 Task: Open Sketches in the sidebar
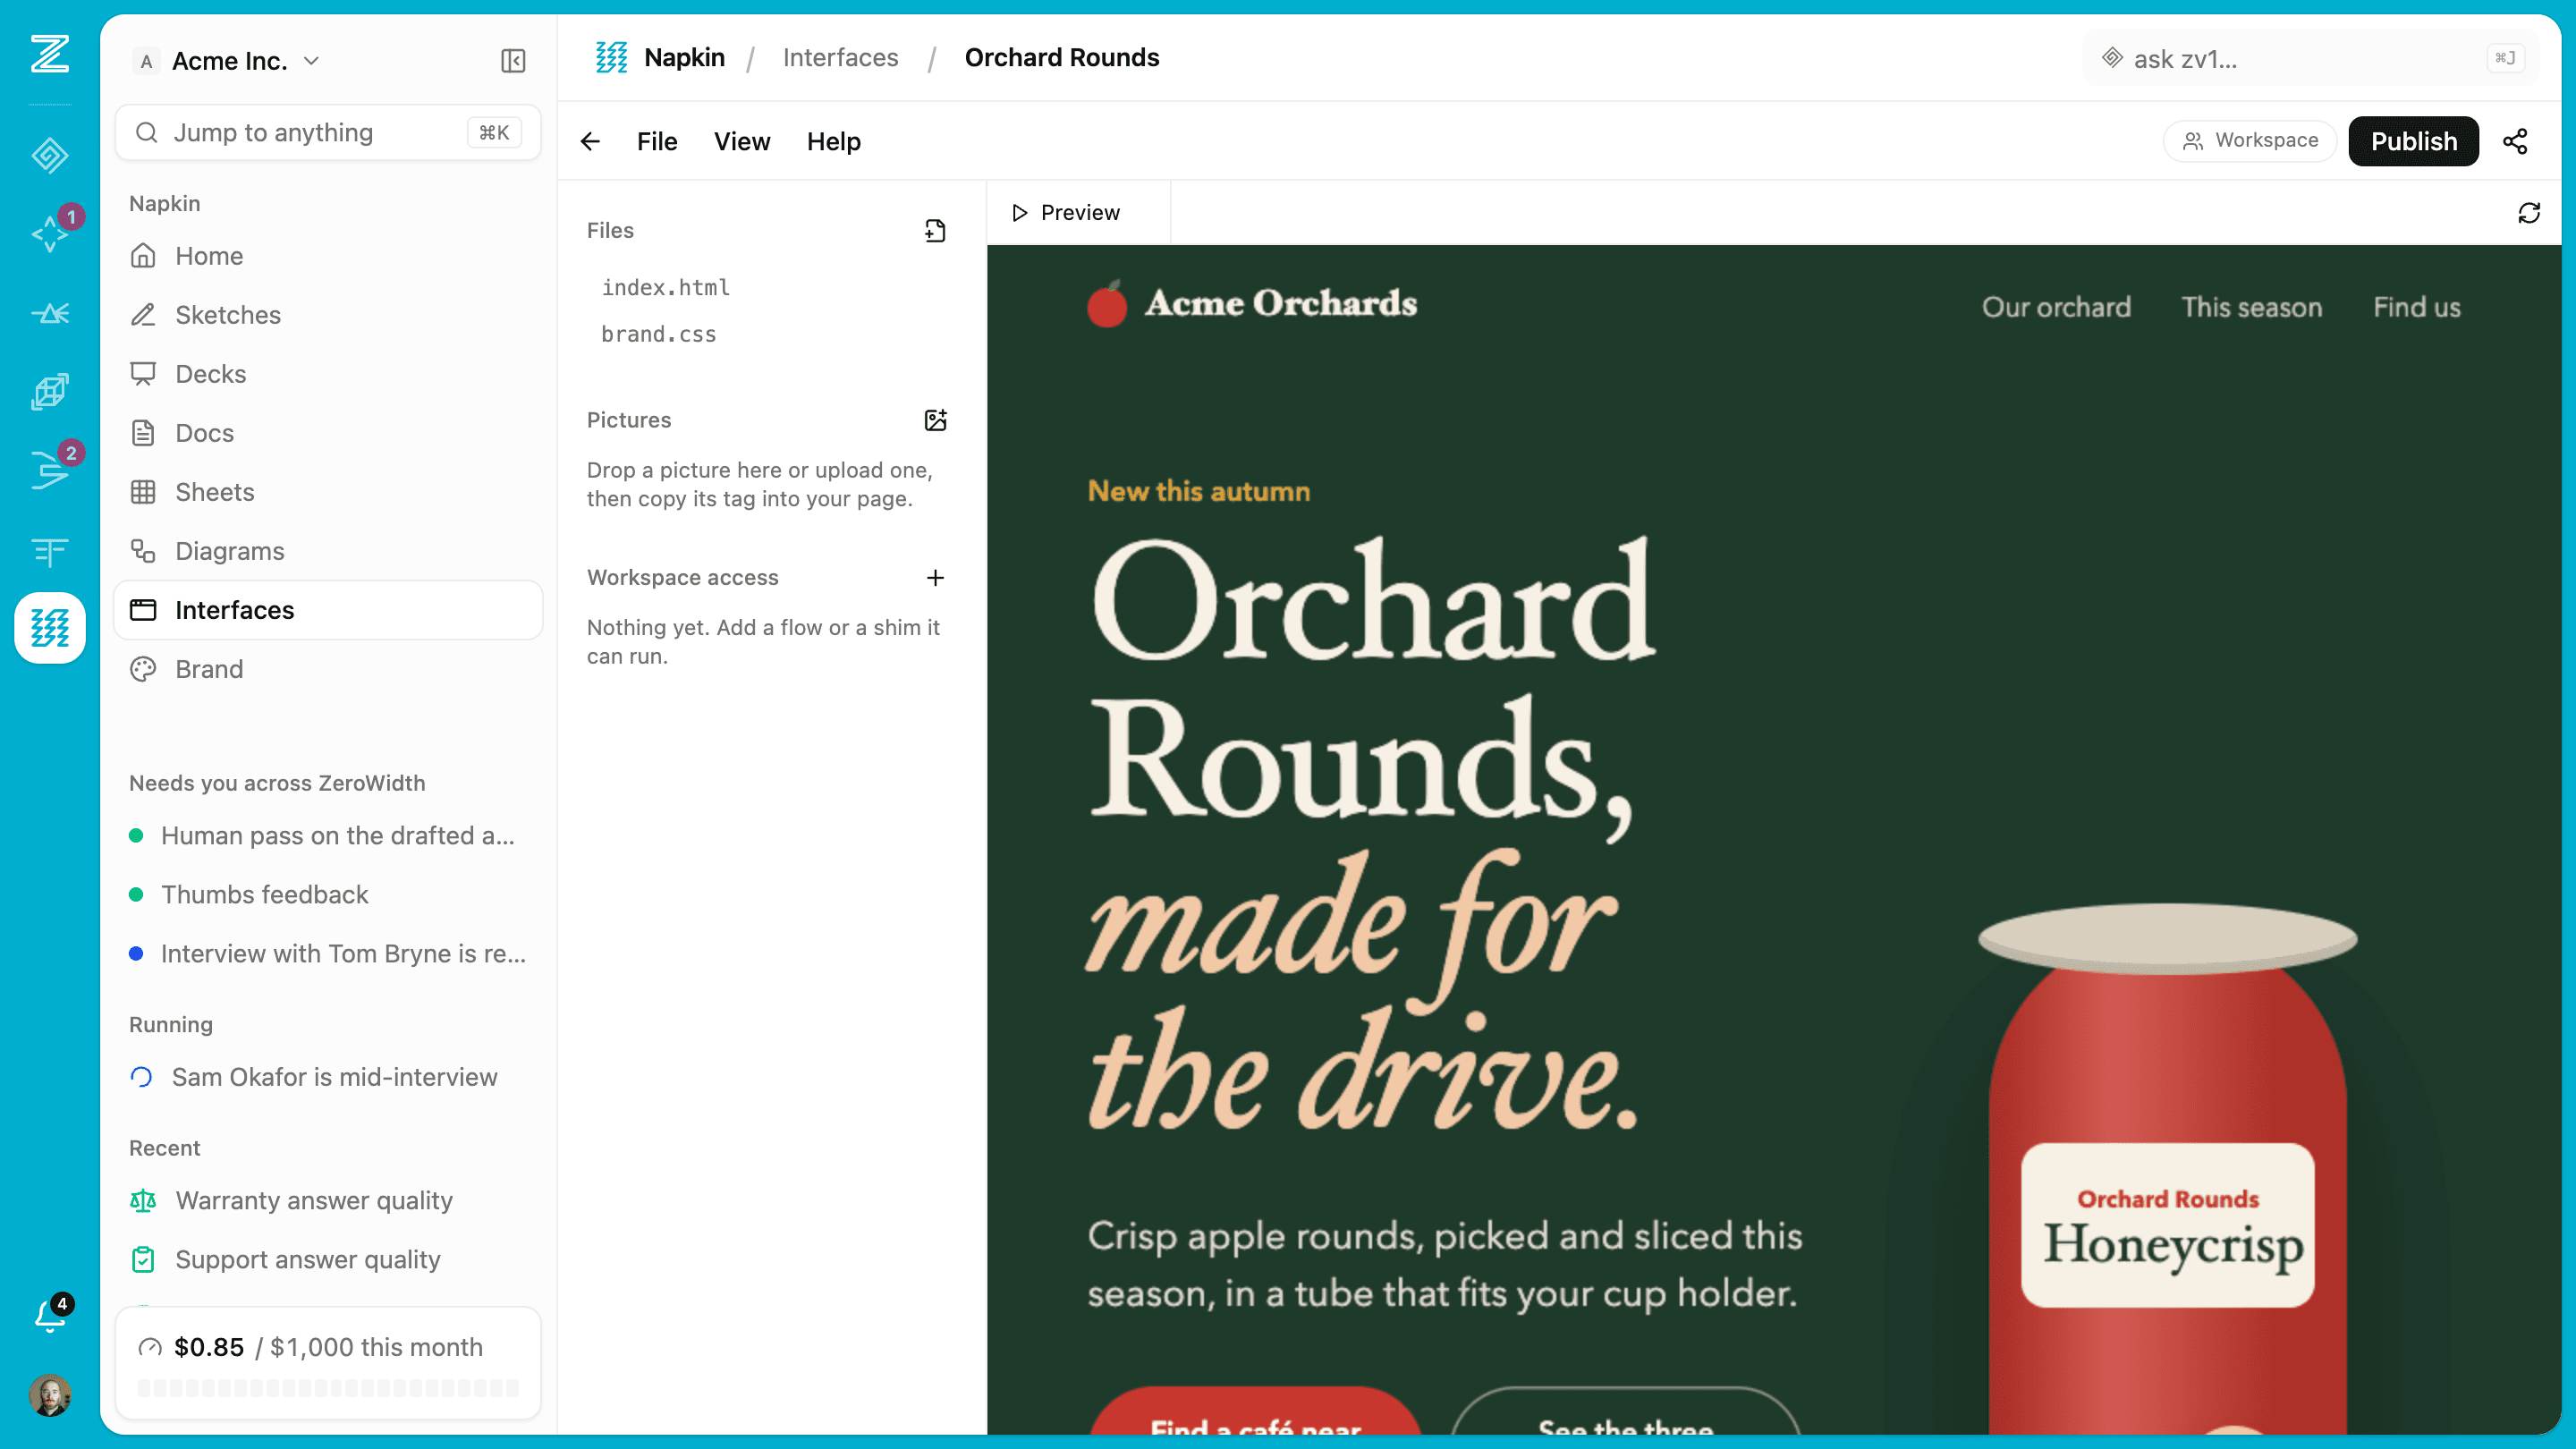(x=329, y=314)
